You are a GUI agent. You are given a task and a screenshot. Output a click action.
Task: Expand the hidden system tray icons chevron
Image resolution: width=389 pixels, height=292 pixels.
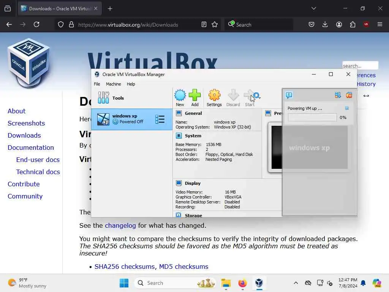click(x=296, y=283)
